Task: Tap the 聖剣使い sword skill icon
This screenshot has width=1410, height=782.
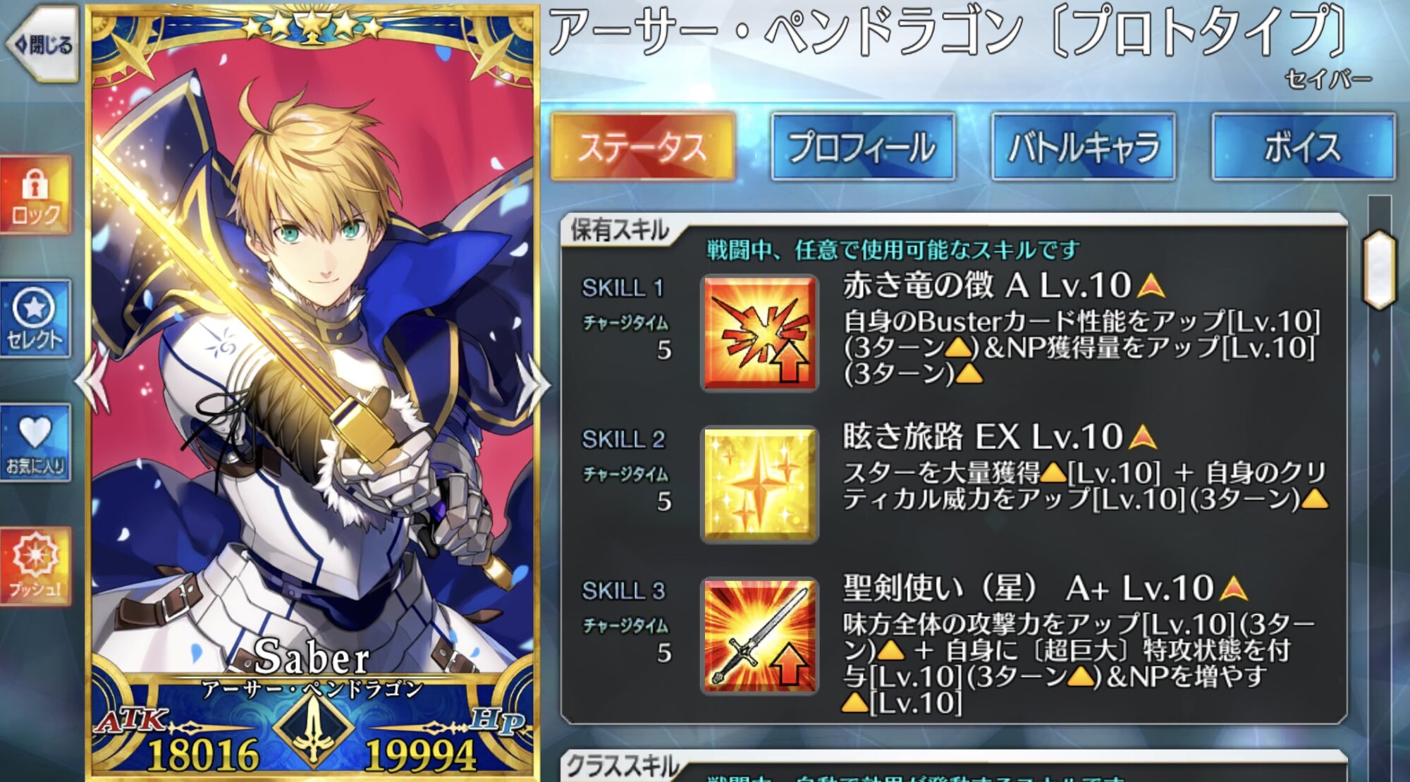Action: tap(759, 636)
